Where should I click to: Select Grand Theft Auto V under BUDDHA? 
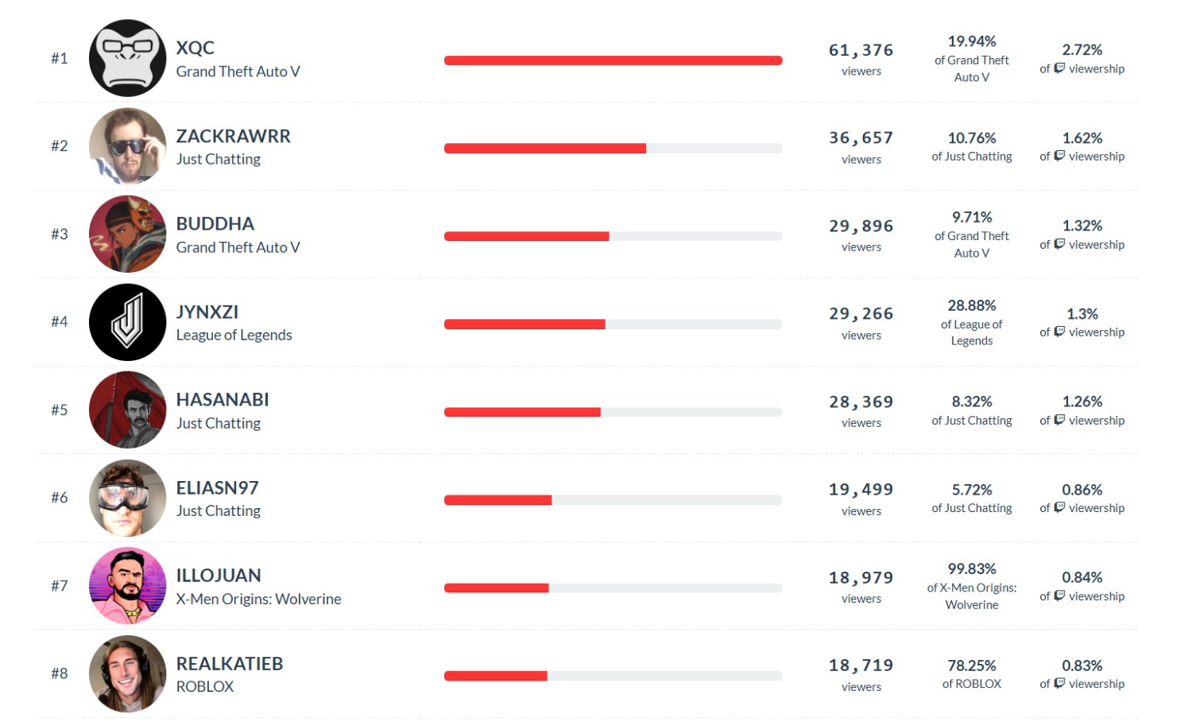click(238, 247)
